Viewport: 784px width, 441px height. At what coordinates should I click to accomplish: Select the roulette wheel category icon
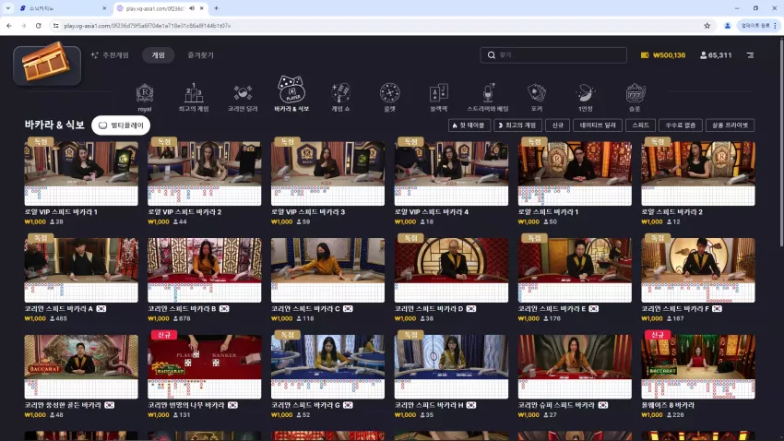pyautogui.click(x=389, y=98)
